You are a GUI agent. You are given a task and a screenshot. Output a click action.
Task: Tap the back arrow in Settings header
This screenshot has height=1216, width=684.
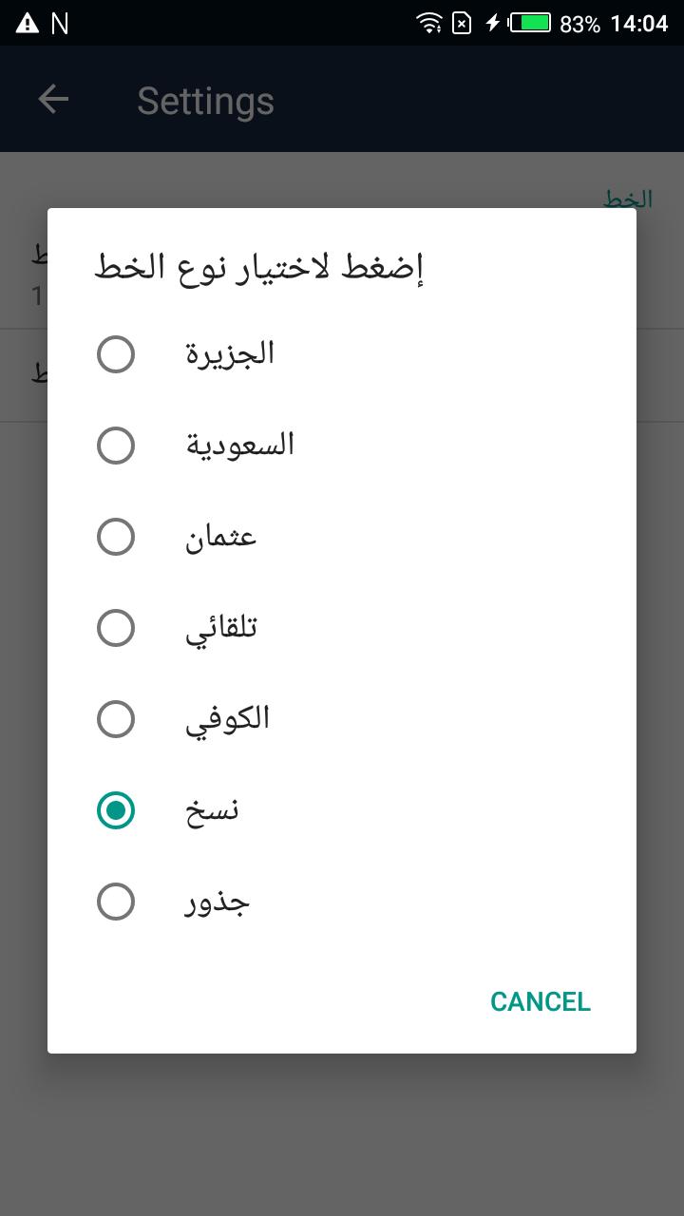coord(53,99)
